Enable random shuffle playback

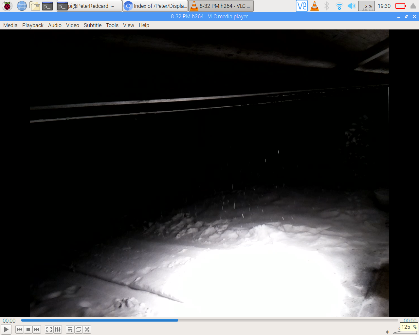87,329
